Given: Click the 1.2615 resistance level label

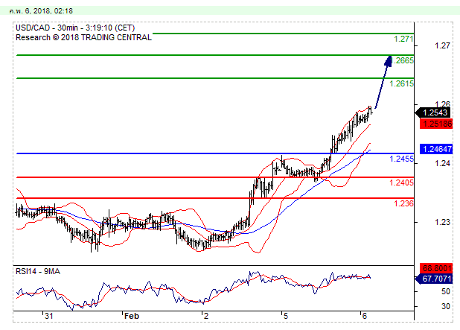Looking at the screenshot, I should tap(401, 83).
